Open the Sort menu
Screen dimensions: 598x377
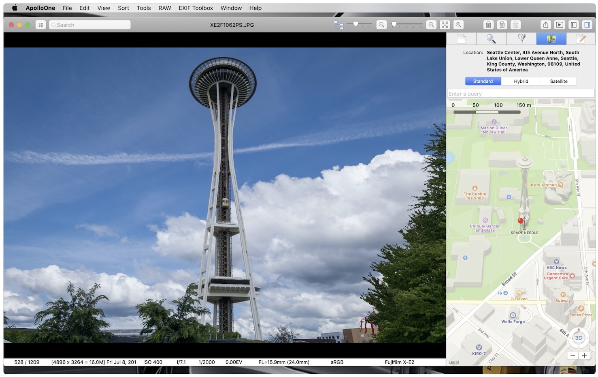coord(123,8)
